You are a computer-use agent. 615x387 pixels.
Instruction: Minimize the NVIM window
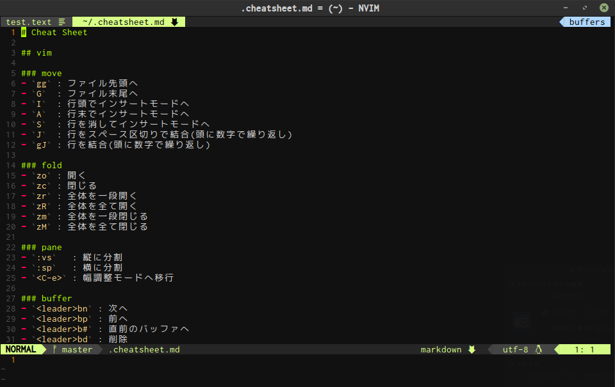coord(566,8)
